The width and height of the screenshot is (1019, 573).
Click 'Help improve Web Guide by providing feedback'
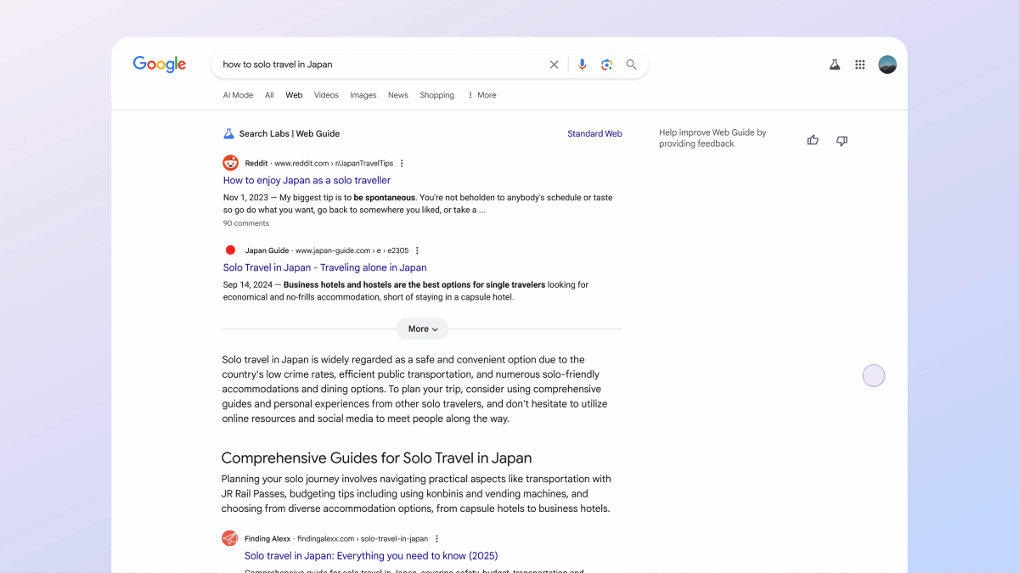point(713,138)
